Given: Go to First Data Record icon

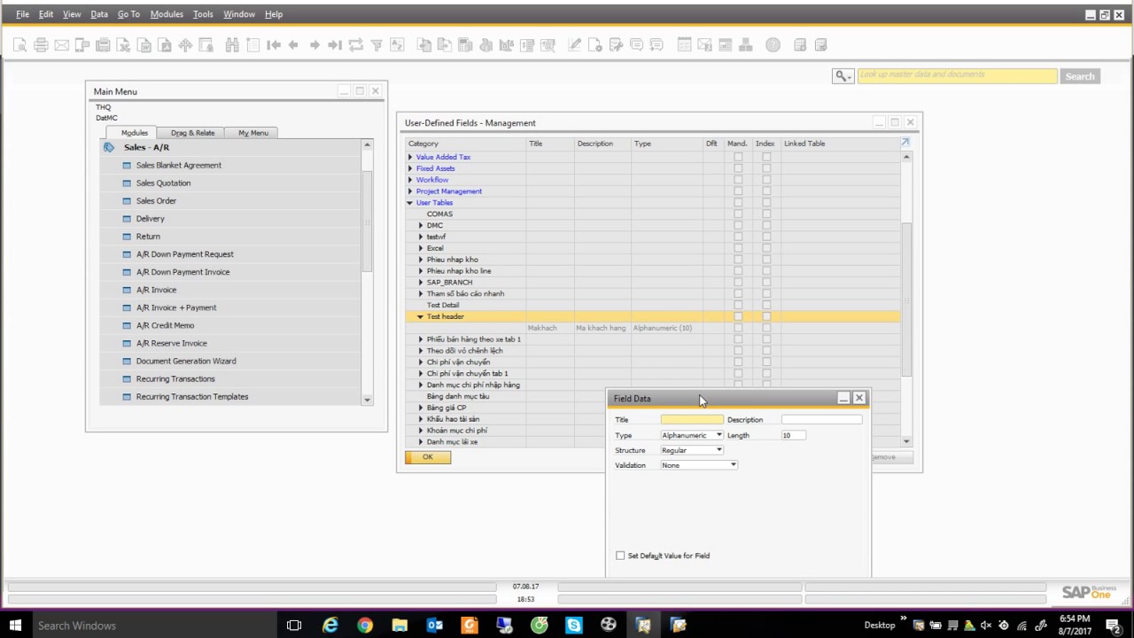Looking at the screenshot, I should pos(274,45).
